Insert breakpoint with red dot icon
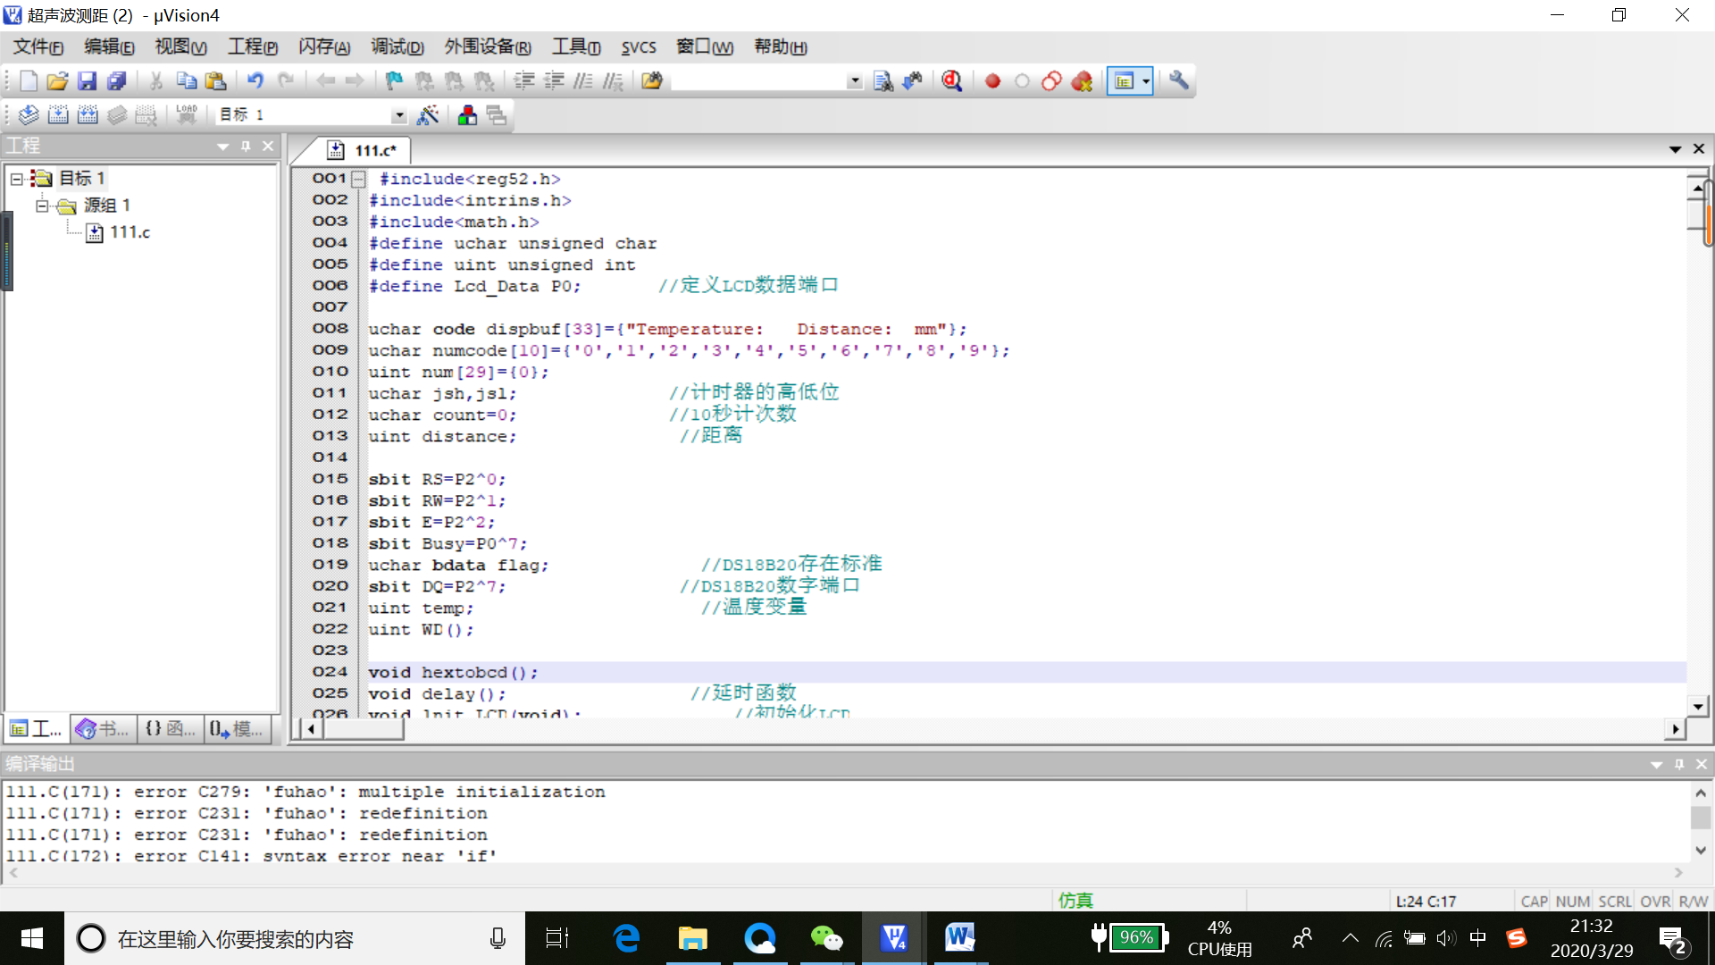 [x=992, y=81]
